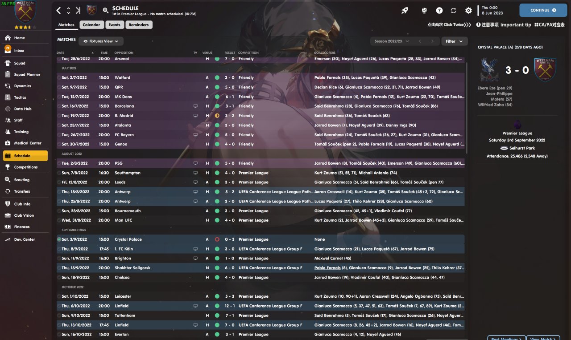
Task: Open the Past Meetings button
Action: tap(506, 338)
